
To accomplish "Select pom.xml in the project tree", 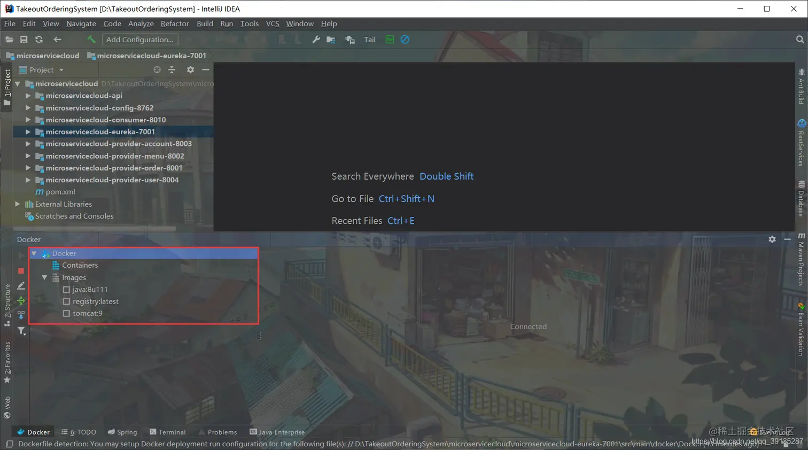I will tap(55, 192).
